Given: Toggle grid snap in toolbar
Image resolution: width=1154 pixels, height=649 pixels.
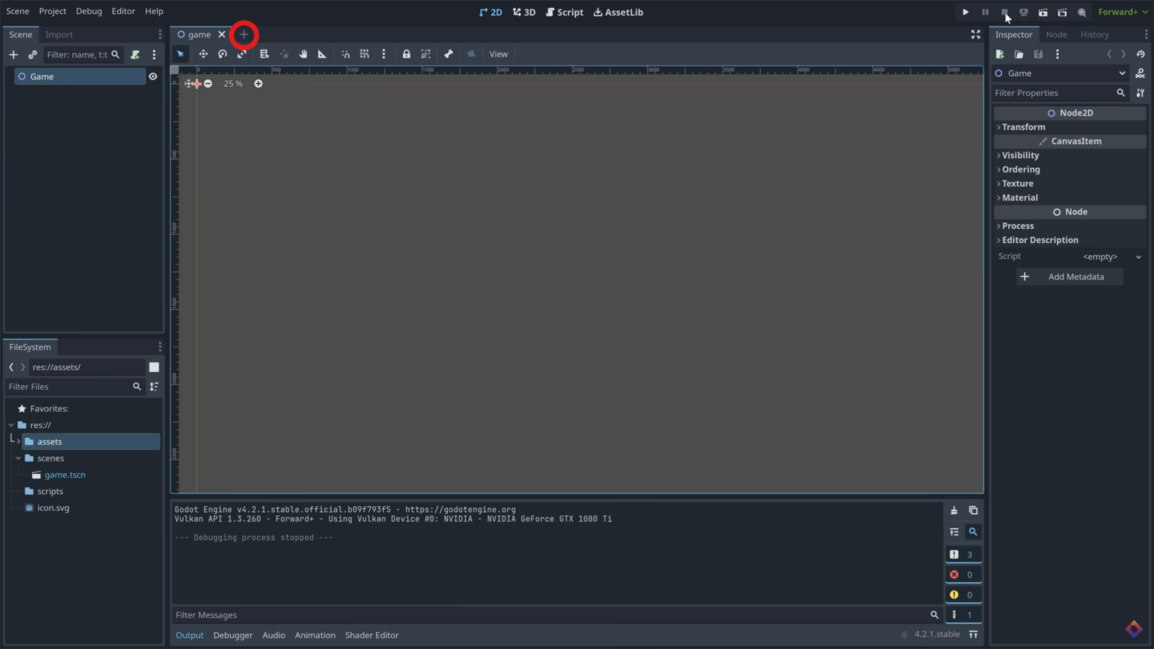Looking at the screenshot, I should tap(364, 54).
